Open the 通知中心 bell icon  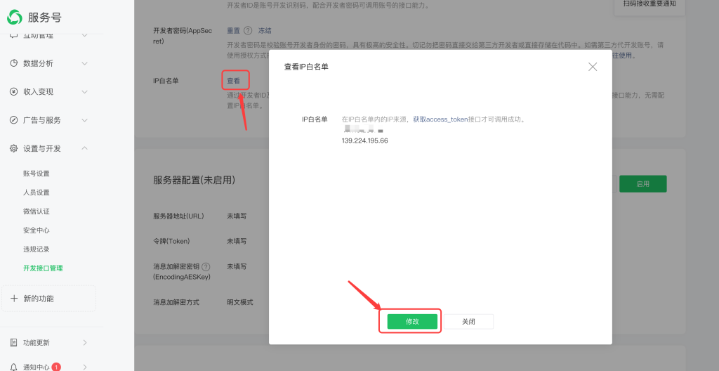[14, 367]
